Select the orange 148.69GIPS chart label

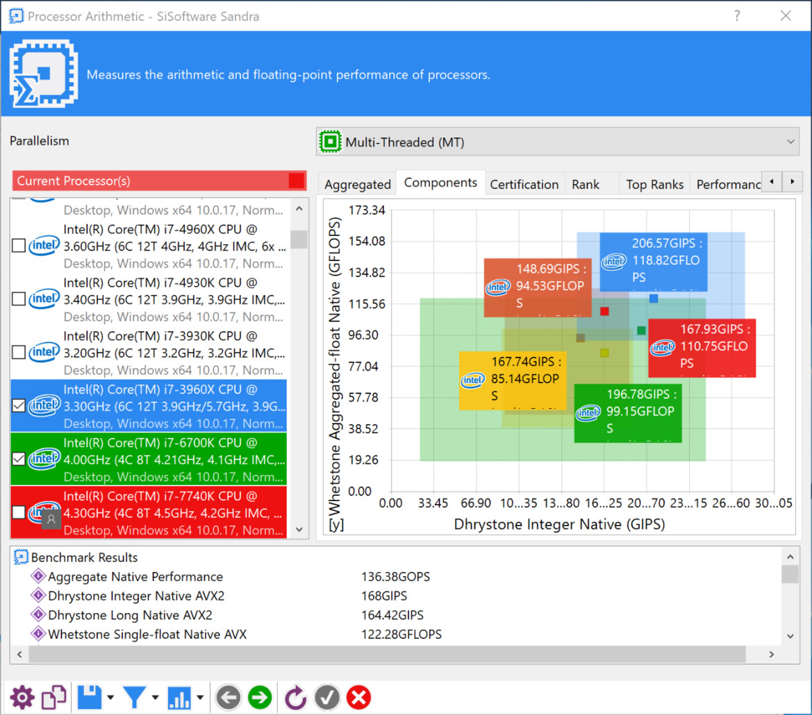pos(538,287)
